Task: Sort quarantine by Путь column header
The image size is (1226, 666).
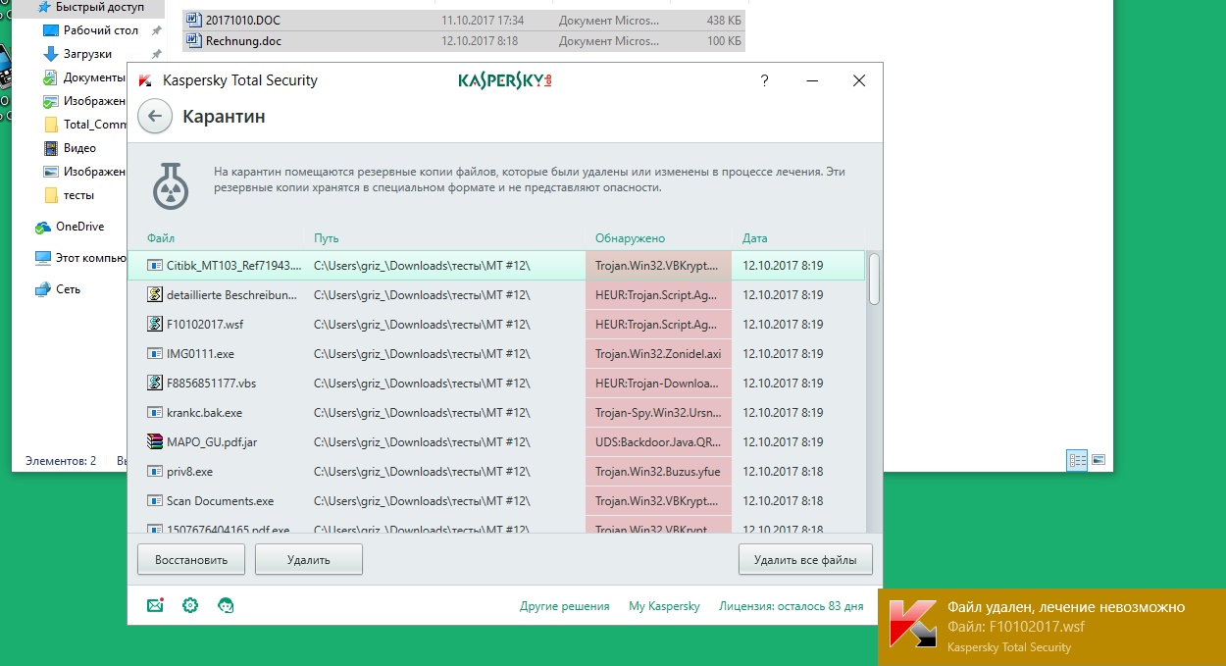Action: click(326, 238)
